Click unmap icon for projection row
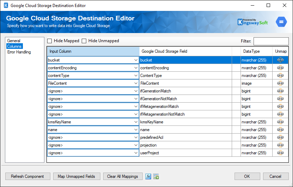 pyautogui.click(x=280, y=145)
